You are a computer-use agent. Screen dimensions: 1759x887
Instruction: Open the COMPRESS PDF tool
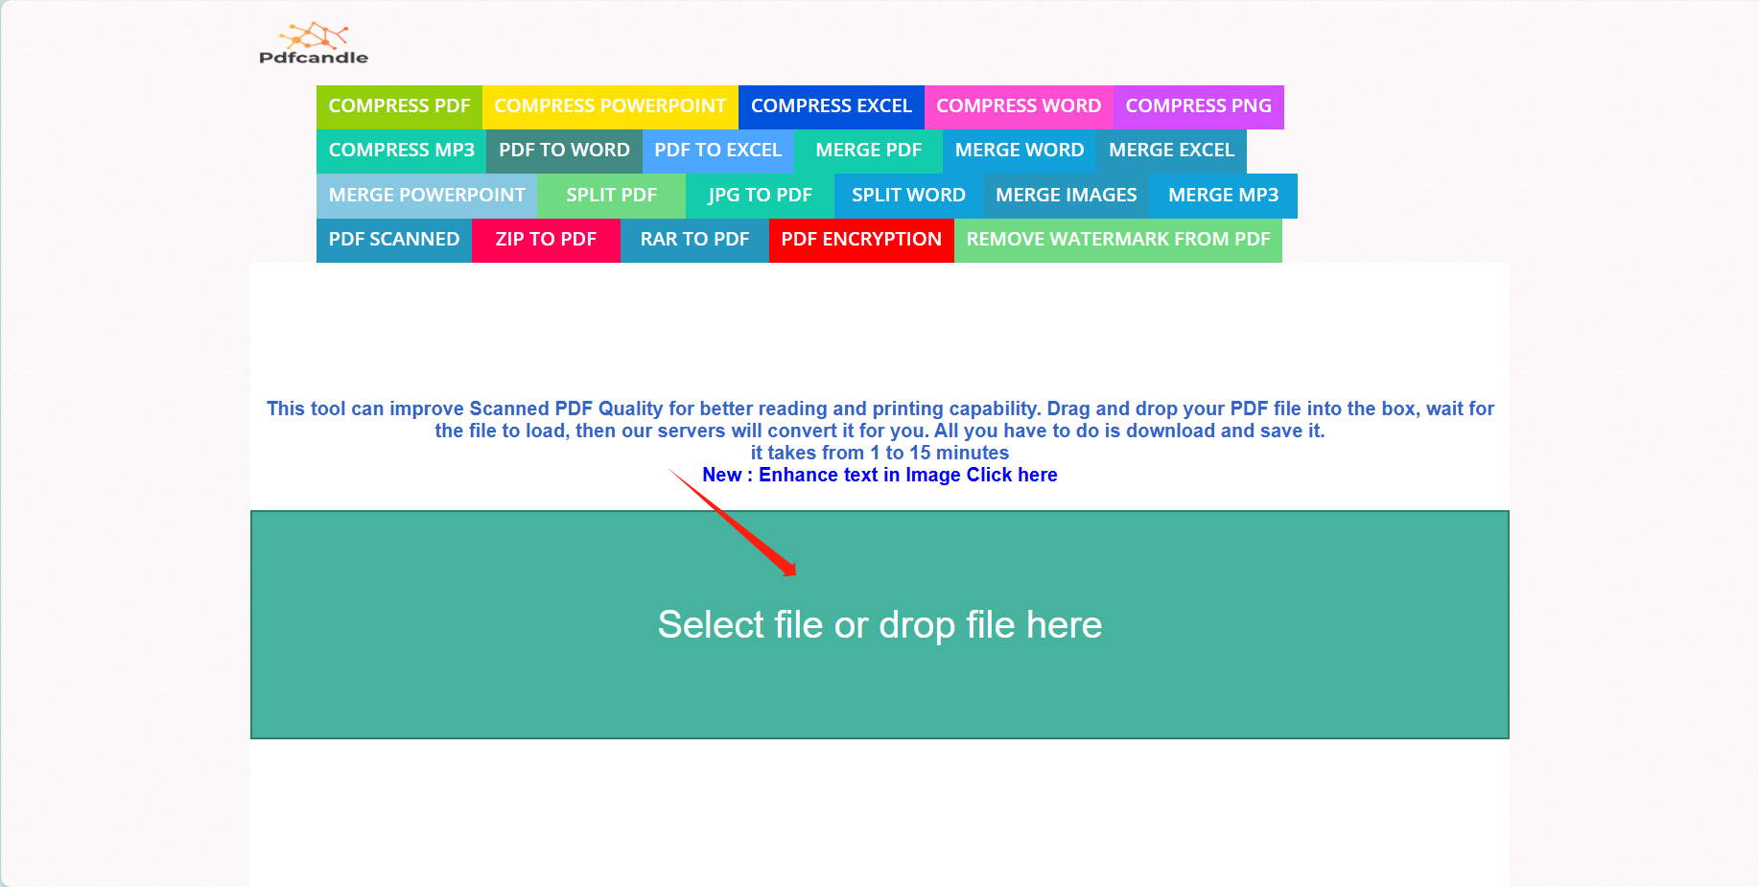tap(399, 106)
